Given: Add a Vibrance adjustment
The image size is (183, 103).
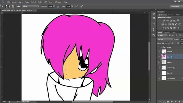Looking at the screenshot, I should [178, 21].
